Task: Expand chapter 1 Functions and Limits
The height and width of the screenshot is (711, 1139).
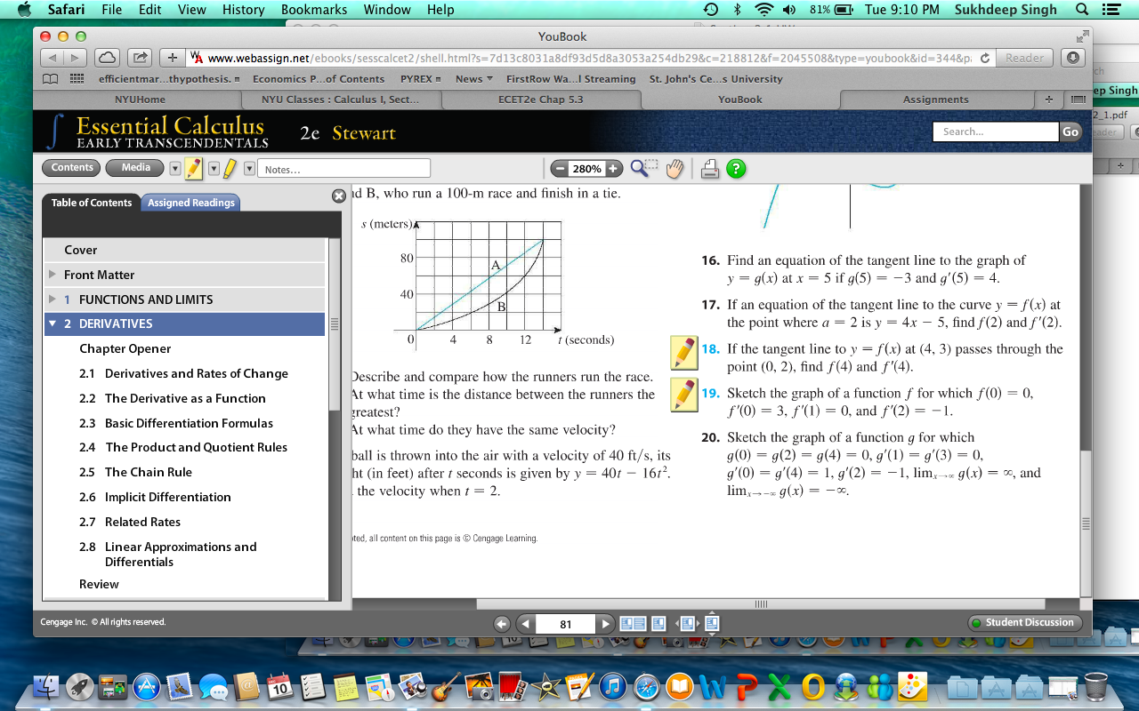Action: 53,300
